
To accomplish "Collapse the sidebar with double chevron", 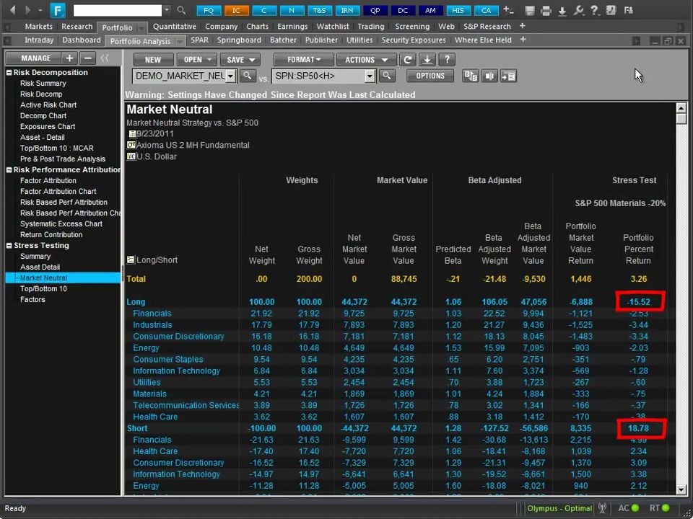I will [x=105, y=58].
